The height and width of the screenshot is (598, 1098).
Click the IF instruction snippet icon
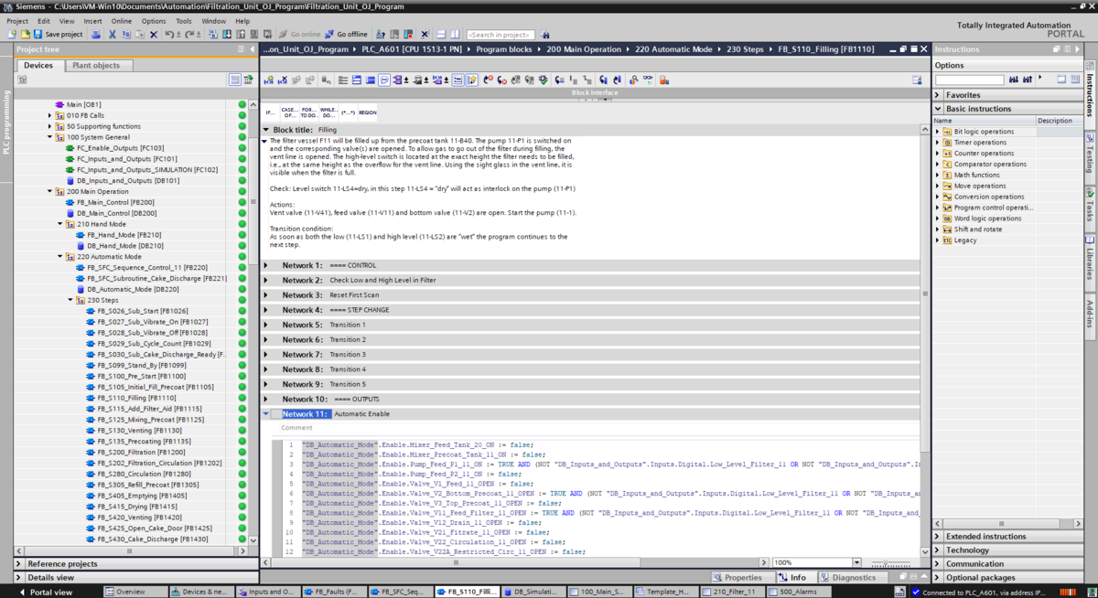click(270, 112)
